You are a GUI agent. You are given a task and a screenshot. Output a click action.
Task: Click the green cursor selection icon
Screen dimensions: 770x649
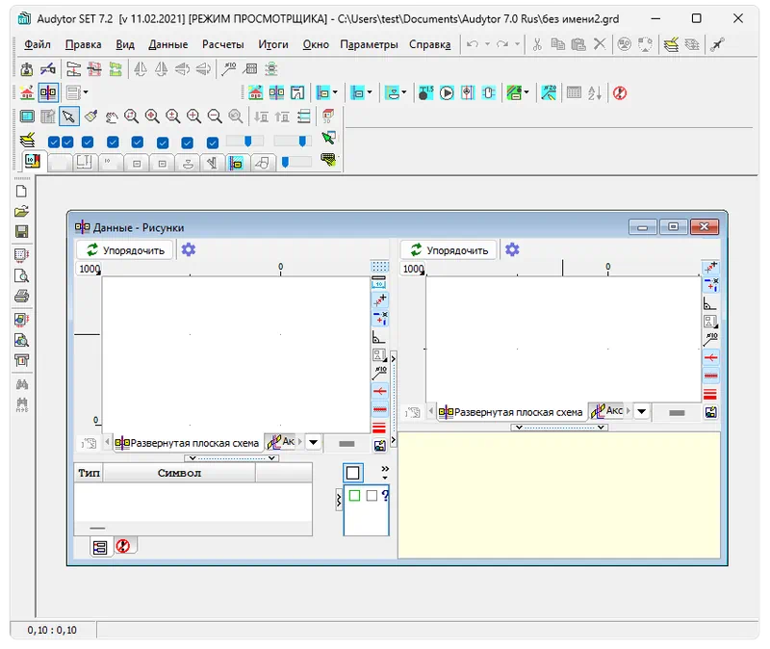(x=328, y=138)
